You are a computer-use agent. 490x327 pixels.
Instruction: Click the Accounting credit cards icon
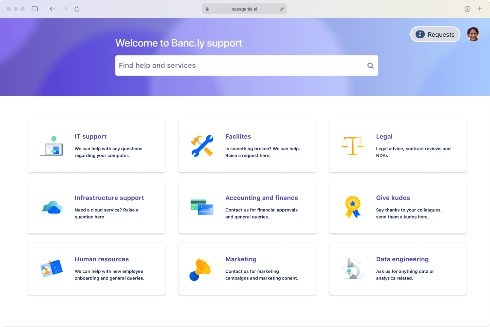coord(202,207)
